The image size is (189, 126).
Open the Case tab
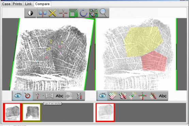tap(6, 4)
